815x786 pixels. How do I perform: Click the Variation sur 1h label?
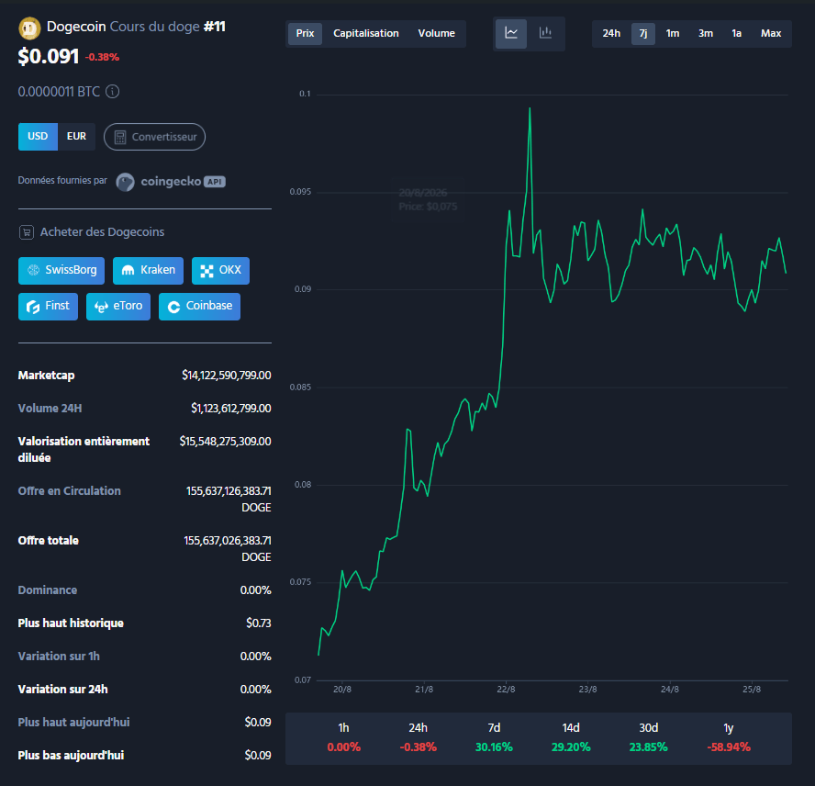(x=59, y=656)
